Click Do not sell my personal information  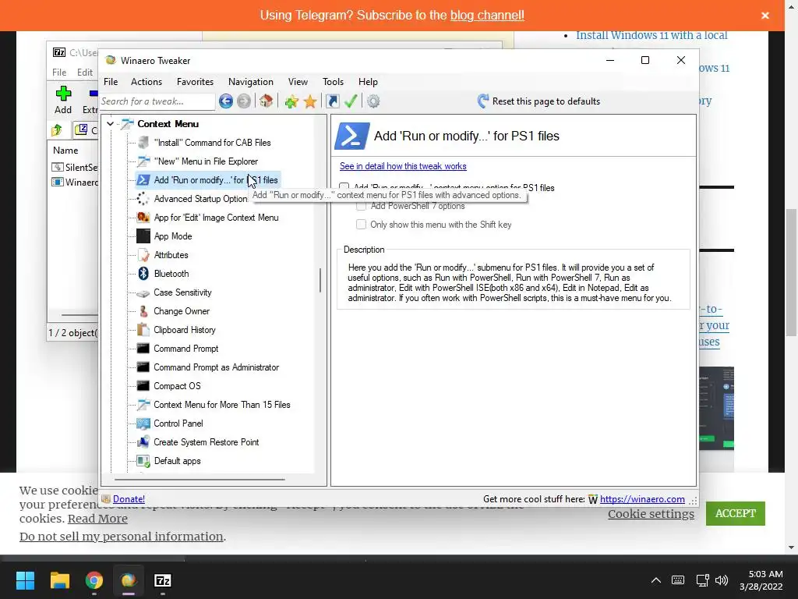[121, 537]
